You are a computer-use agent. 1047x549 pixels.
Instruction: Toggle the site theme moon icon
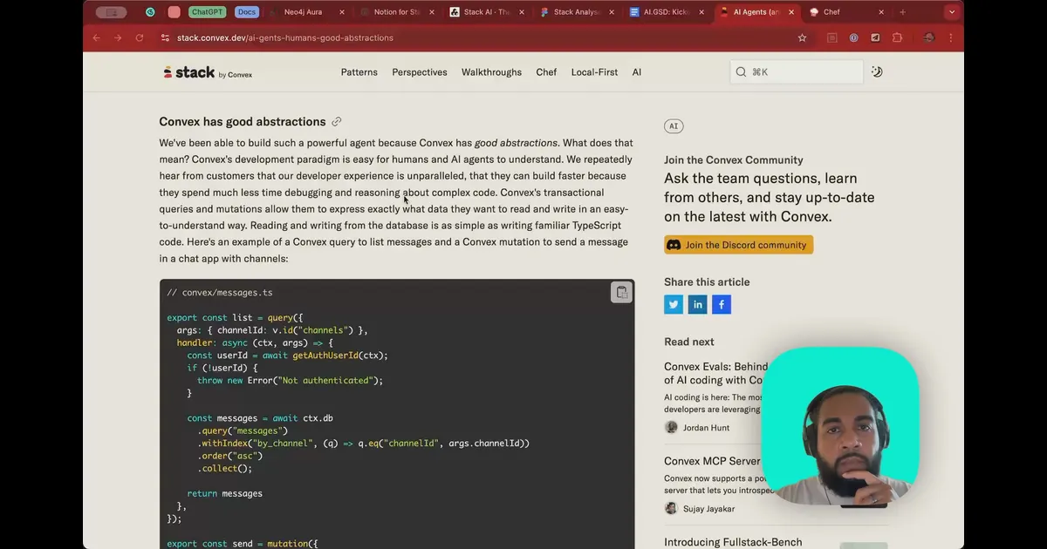(877, 71)
